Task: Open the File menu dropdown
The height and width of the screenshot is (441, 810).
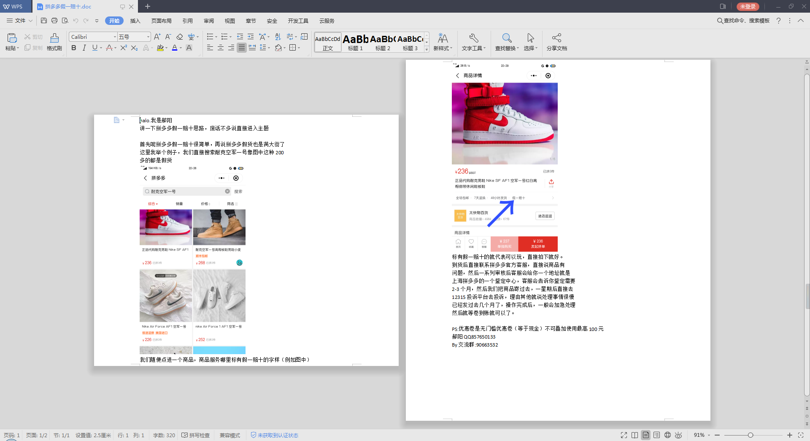Action: [x=20, y=21]
